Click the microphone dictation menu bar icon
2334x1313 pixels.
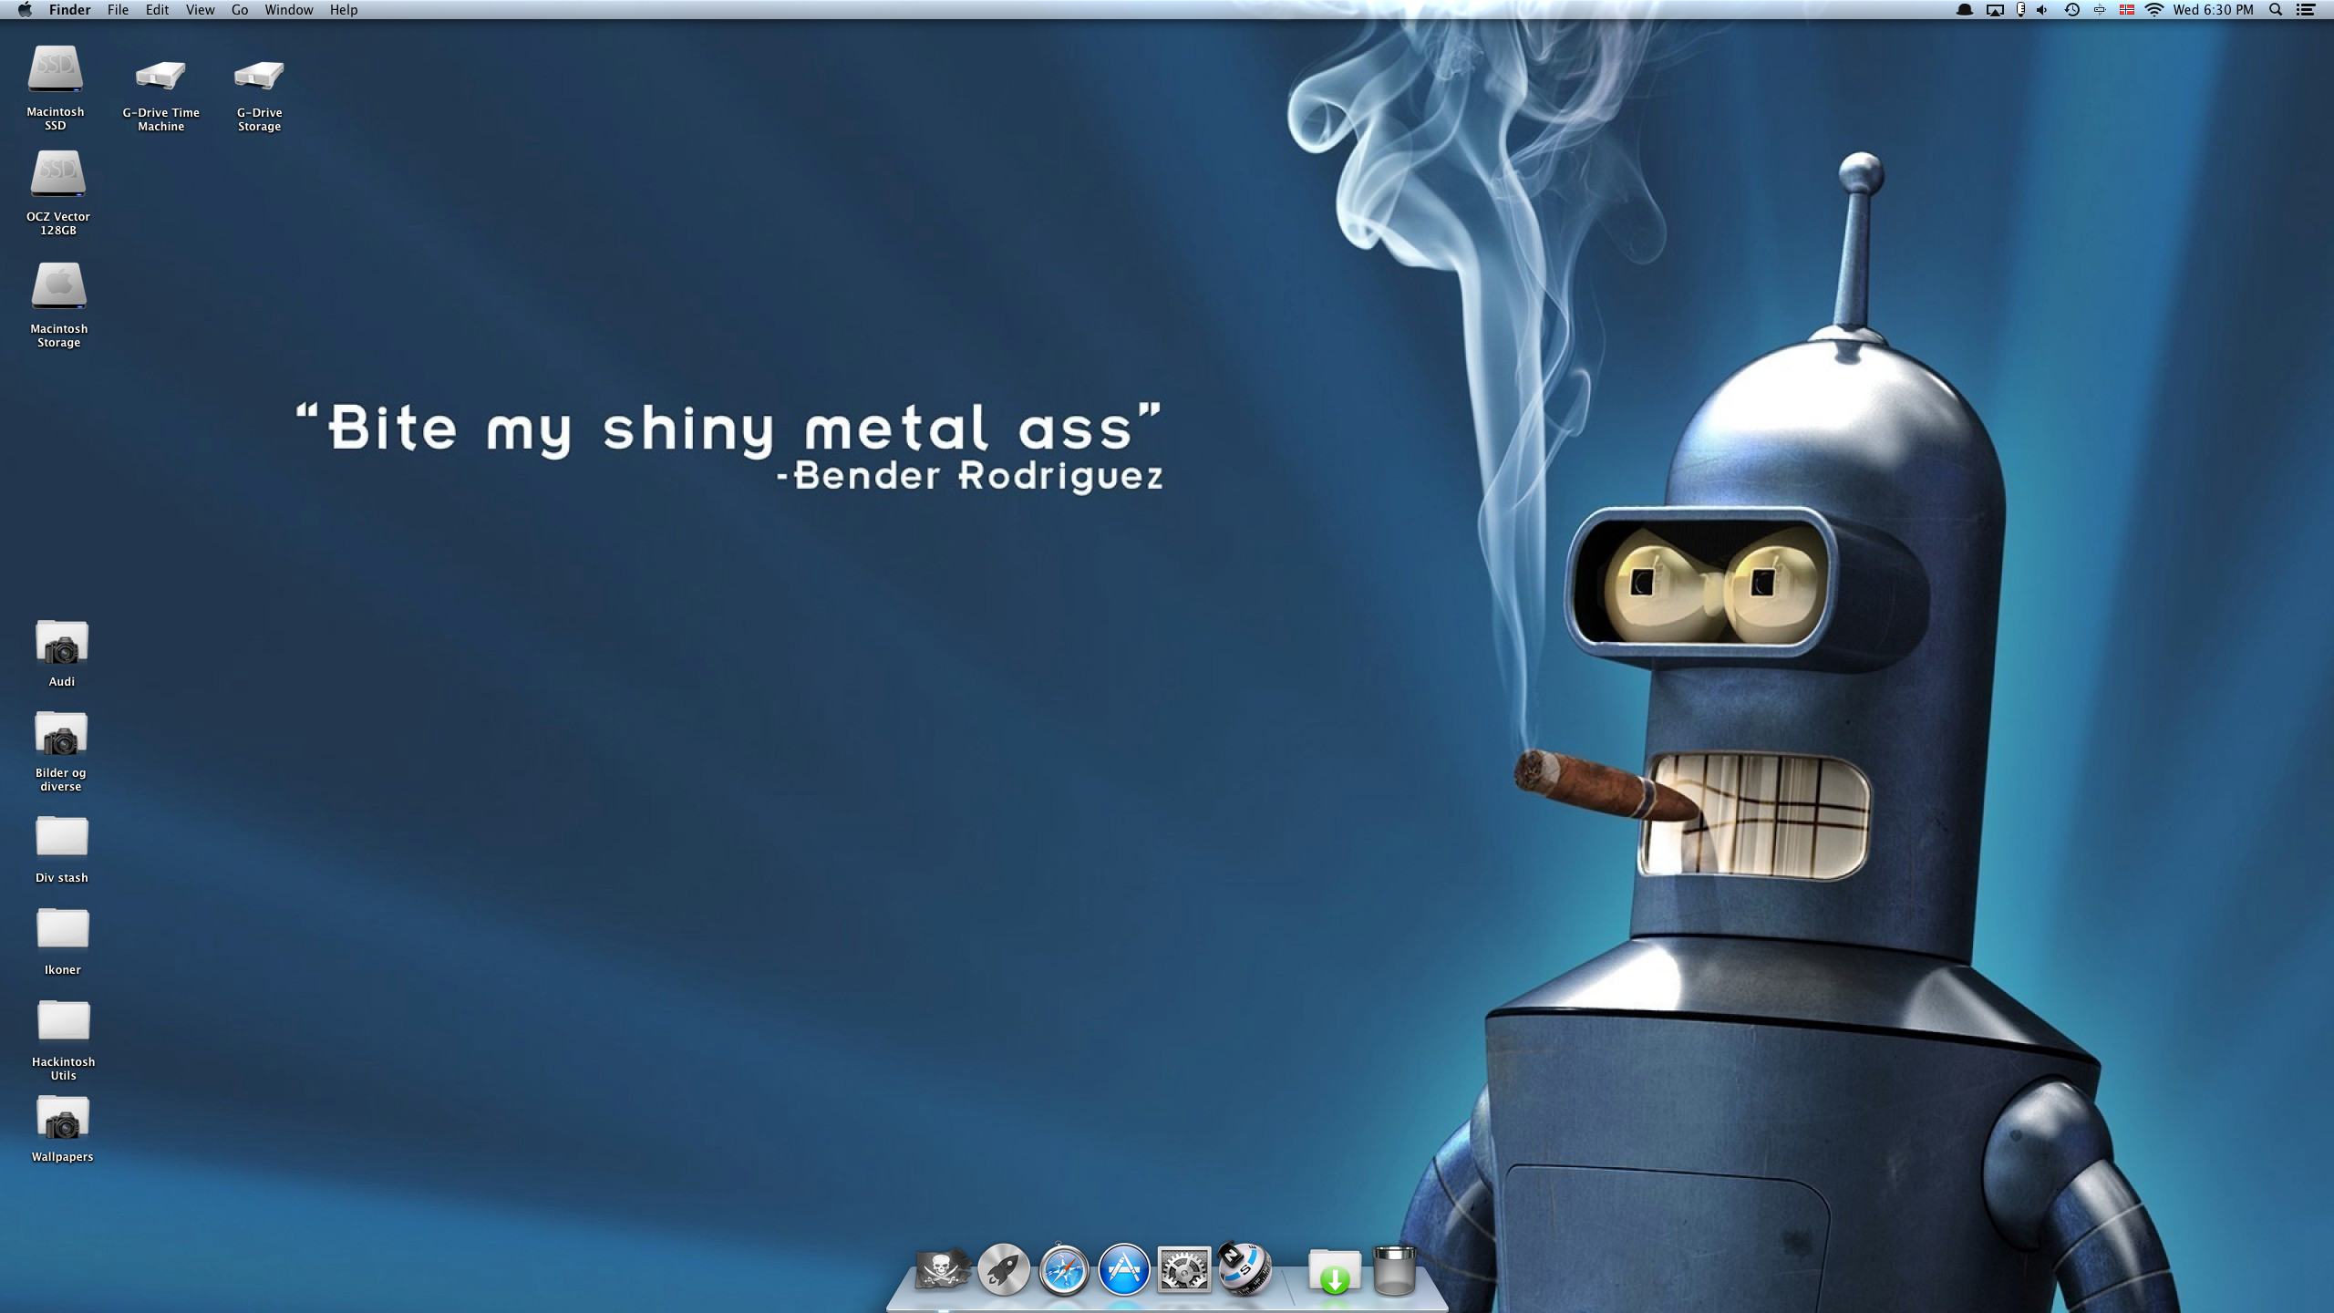2020,10
